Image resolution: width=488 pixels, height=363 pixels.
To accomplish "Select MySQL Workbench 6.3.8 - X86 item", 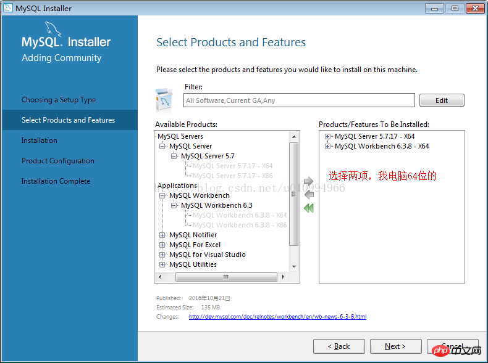I will point(240,225).
